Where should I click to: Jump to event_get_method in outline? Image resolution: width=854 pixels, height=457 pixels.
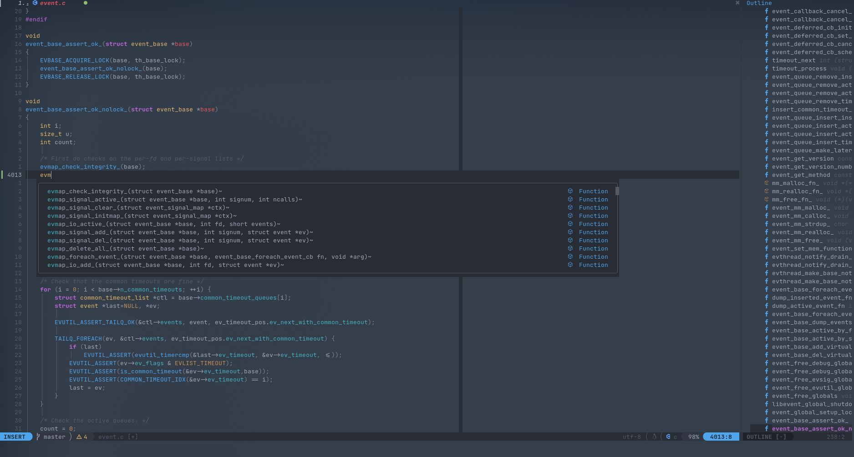[801, 175]
